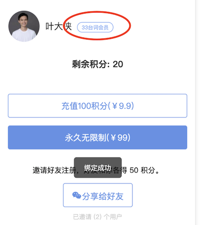This screenshot has height=225, width=200.
Task: Click the WeChat icon on the share button
Action: 76,195
